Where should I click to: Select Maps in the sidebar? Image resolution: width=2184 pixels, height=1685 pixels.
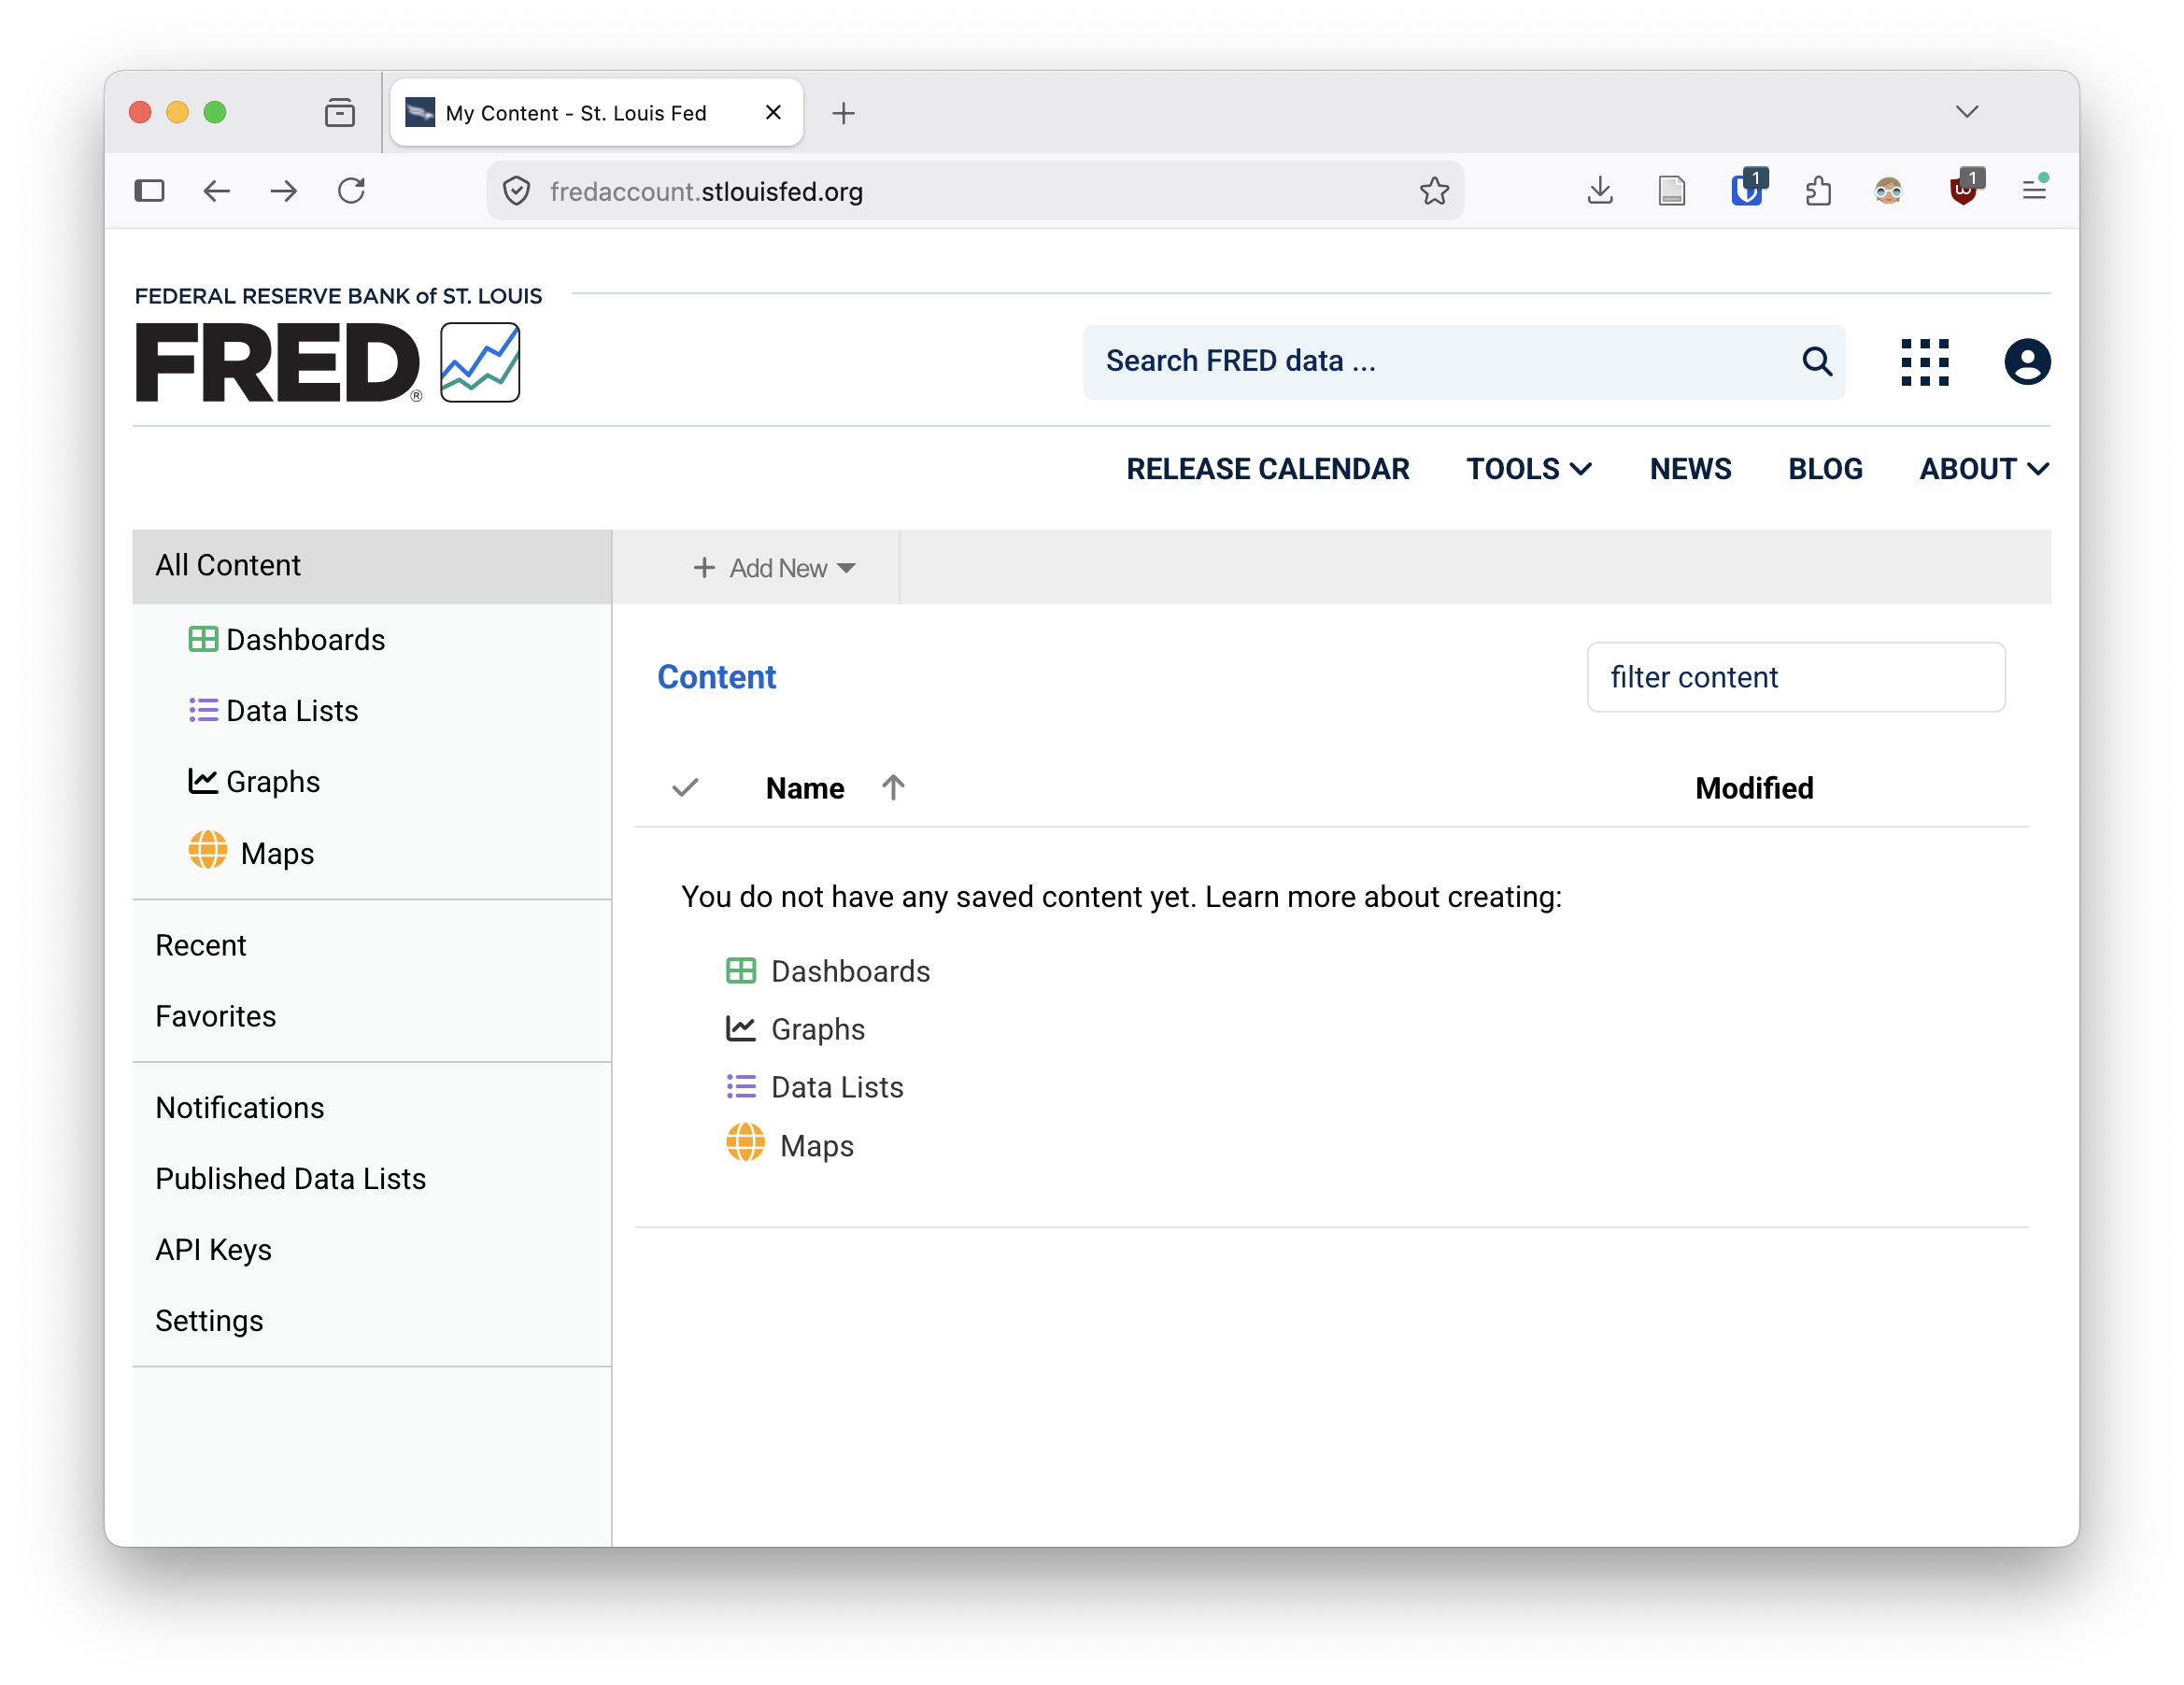point(251,853)
